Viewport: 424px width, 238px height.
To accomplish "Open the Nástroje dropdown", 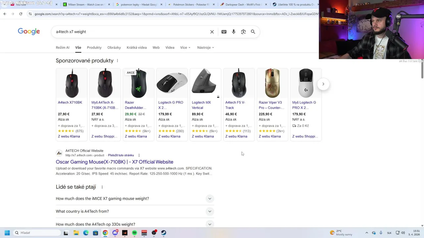I will click(205, 48).
